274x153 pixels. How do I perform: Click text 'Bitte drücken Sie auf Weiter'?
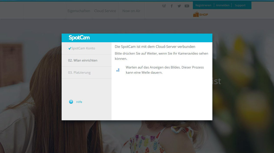tap(136, 53)
